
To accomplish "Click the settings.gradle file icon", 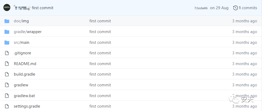I will 7,106.
